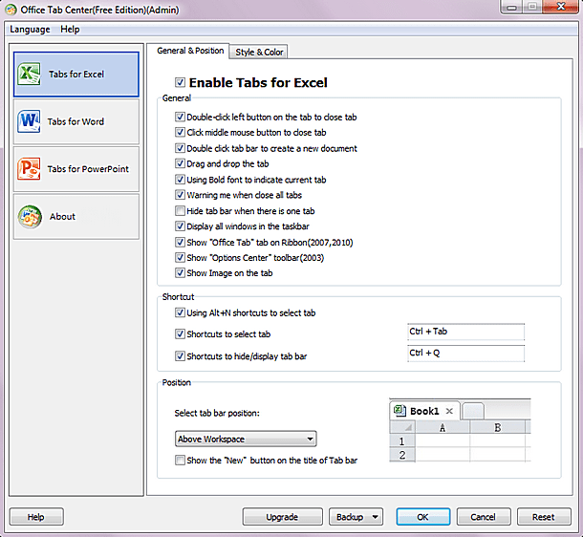Click the Help button at bottom left
Viewport: 583px width, 537px height.
(36, 517)
